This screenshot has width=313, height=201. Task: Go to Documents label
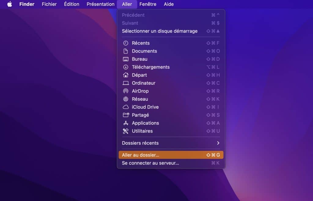tap(144, 51)
